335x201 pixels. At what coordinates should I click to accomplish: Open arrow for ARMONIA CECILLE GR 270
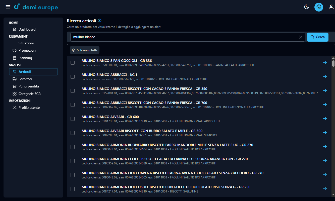coord(325,161)
